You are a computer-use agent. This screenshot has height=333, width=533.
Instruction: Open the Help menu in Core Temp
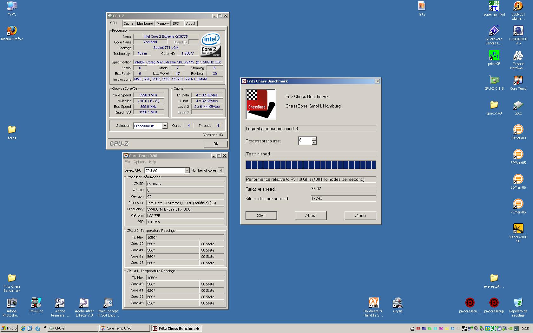pos(153,162)
